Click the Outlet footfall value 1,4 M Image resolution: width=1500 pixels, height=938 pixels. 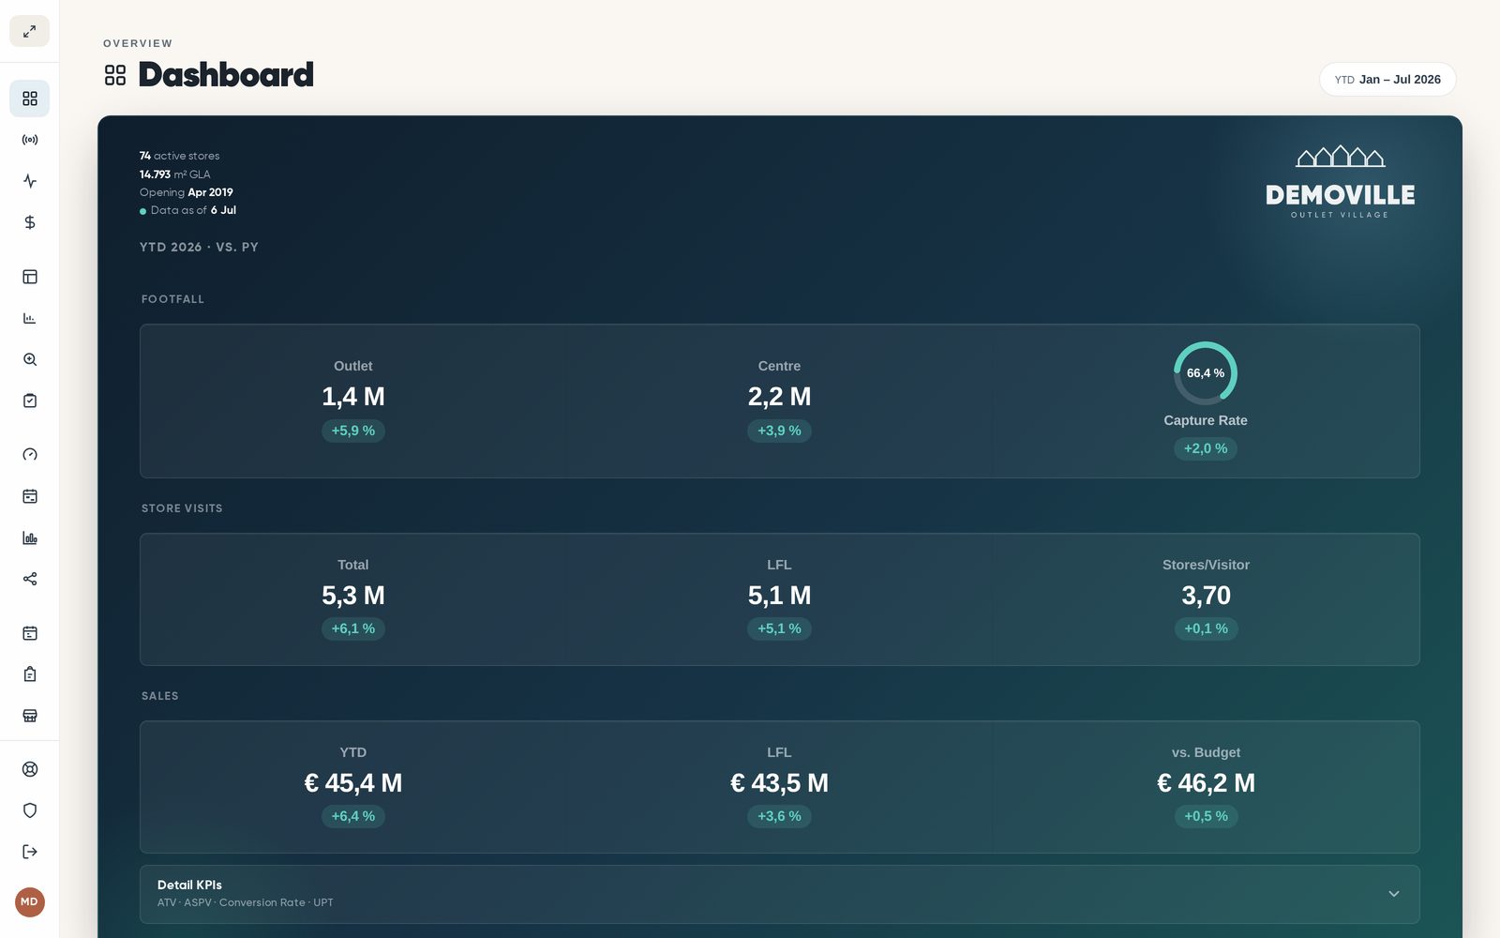click(x=352, y=397)
